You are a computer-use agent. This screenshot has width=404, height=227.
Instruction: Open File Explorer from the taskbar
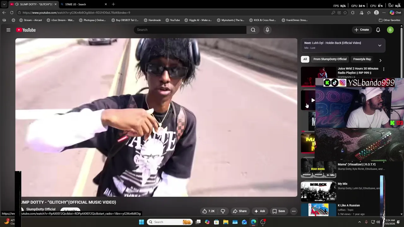(226, 222)
